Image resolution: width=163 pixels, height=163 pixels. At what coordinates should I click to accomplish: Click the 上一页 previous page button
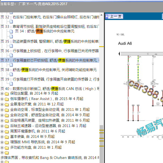point(114,16)
